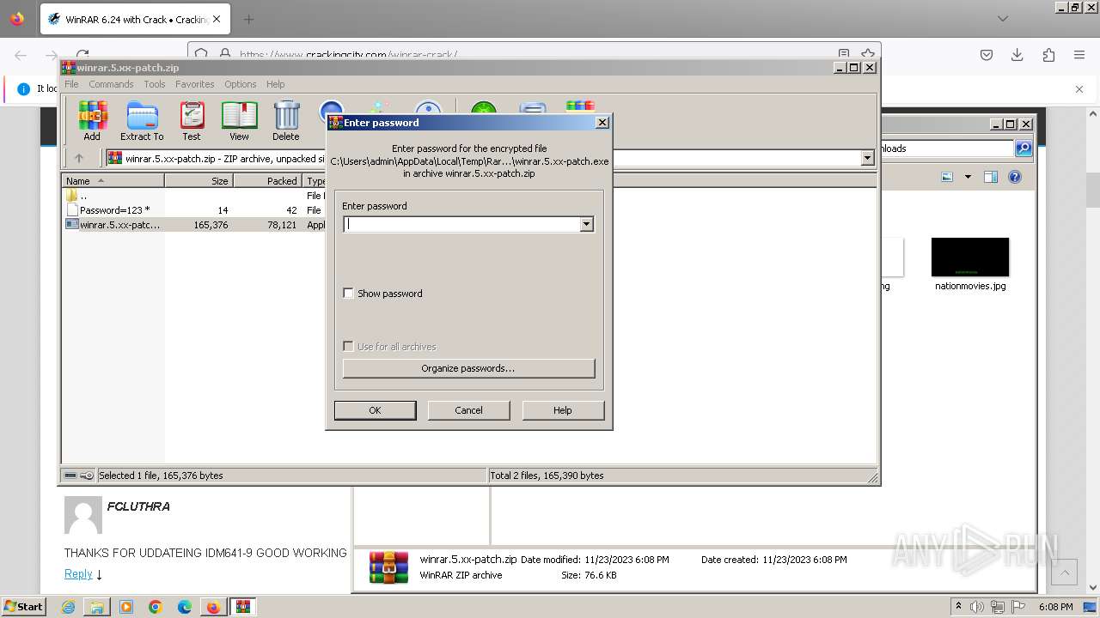
Task: Sort file list by Name column
Action: pyautogui.click(x=113, y=180)
